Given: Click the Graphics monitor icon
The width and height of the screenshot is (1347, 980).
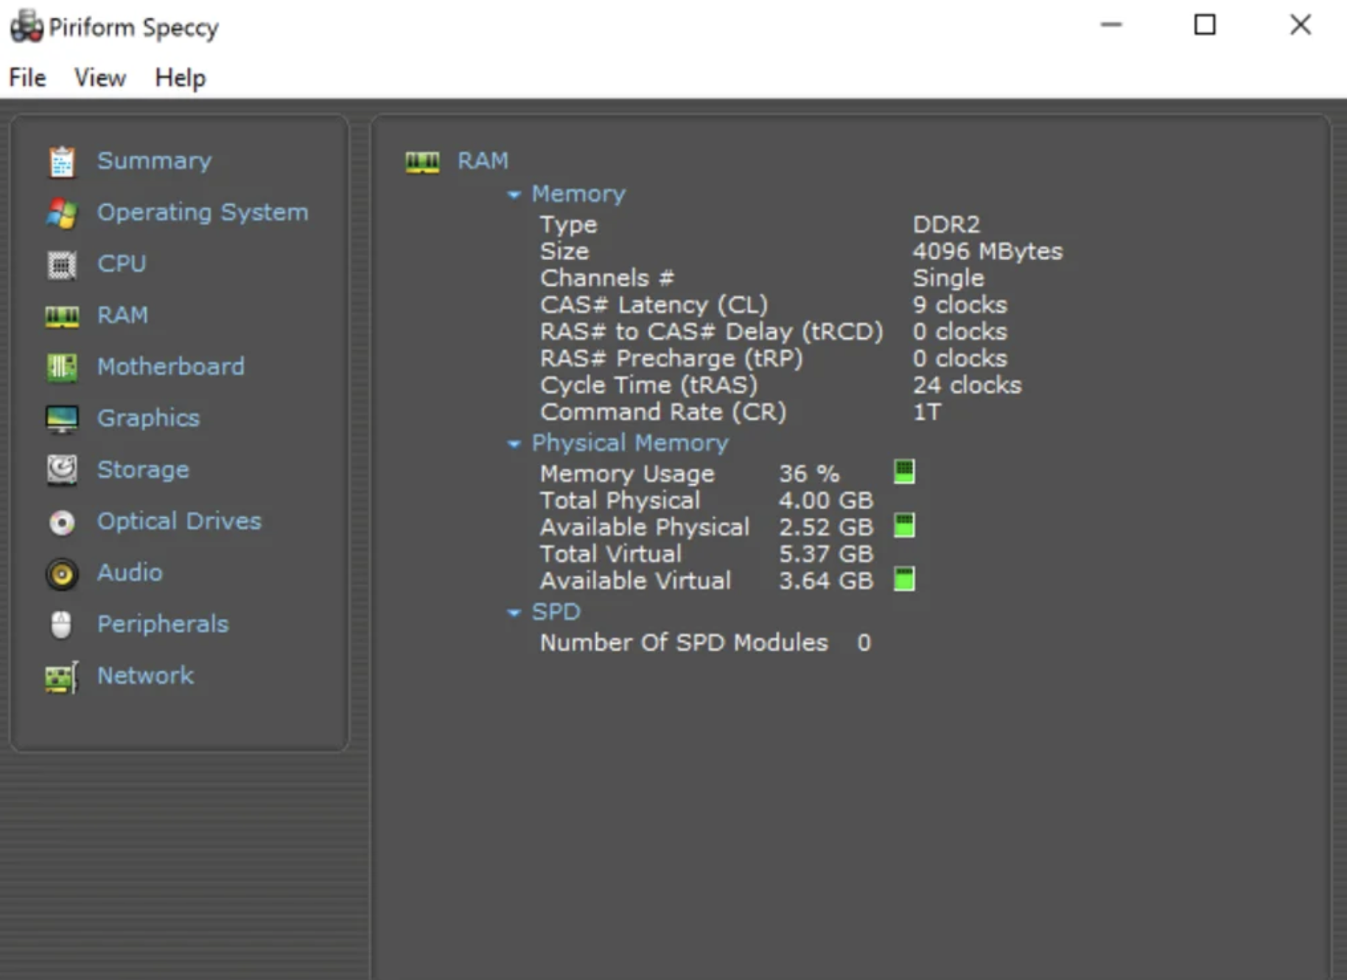Looking at the screenshot, I should (62, 419).
